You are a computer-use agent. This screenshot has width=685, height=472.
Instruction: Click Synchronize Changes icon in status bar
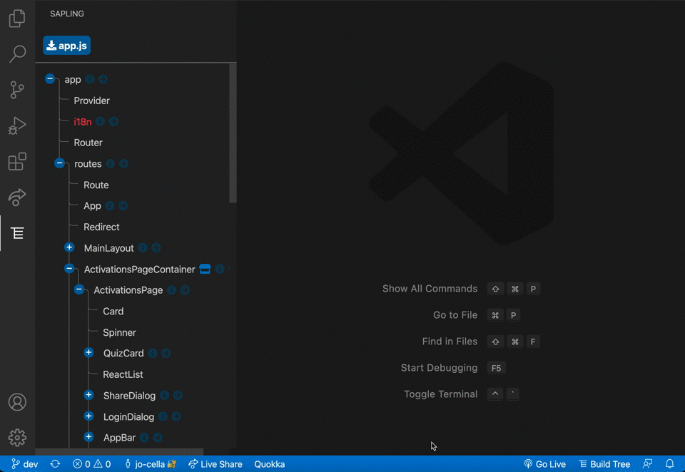point(55,464)
